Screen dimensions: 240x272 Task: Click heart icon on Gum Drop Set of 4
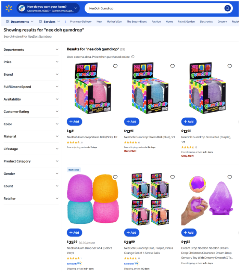click(115, 177)
